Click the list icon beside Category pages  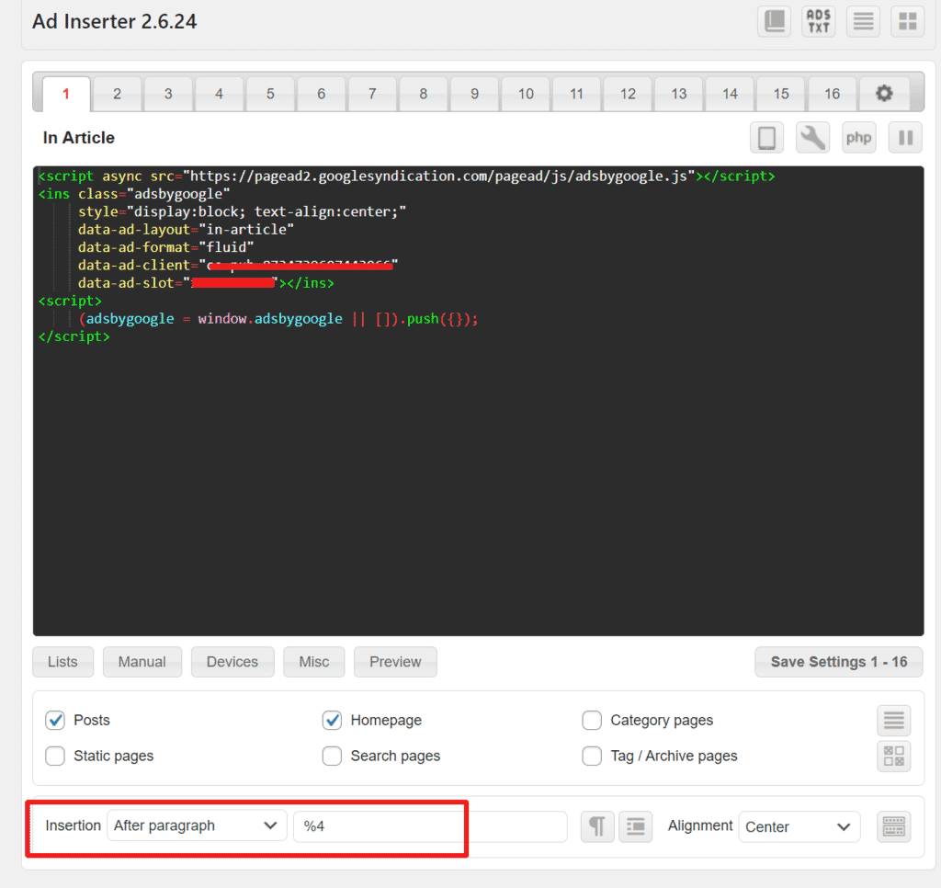[893, 721]
